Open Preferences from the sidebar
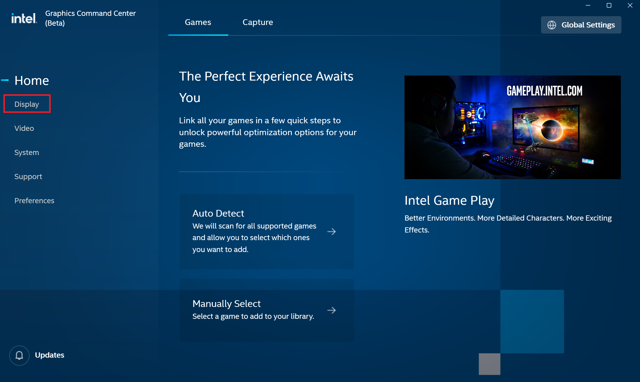The width and height of the screenshot is (640, 382). 34,200
